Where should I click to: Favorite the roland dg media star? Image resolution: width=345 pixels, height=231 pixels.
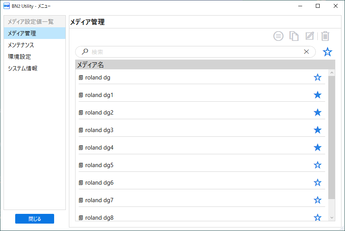[x=317, y=78]
